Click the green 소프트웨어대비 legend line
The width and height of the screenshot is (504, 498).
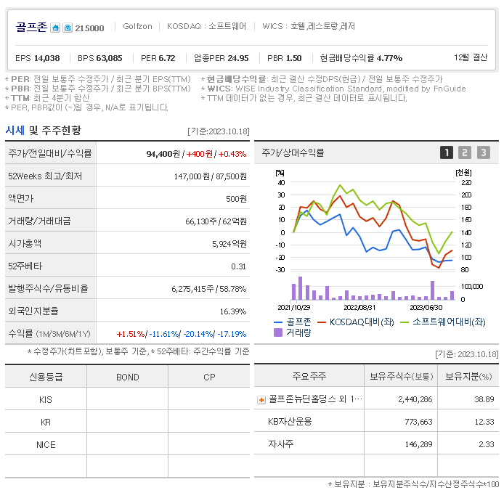404,322
